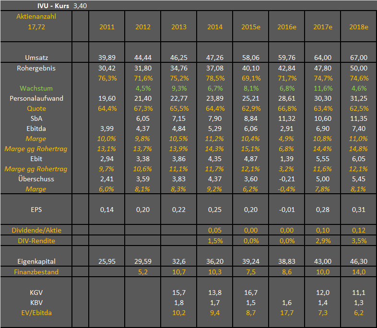This screenshot has height=328, width=377.
Task: Select the 2015e column header
Action: (x=251, y=27)
